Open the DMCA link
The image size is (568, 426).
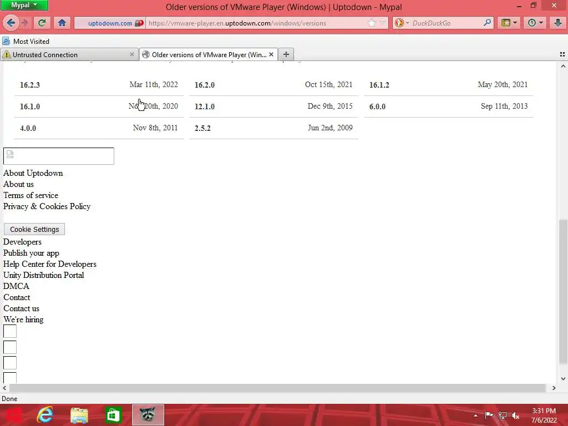tap(16, 286)
